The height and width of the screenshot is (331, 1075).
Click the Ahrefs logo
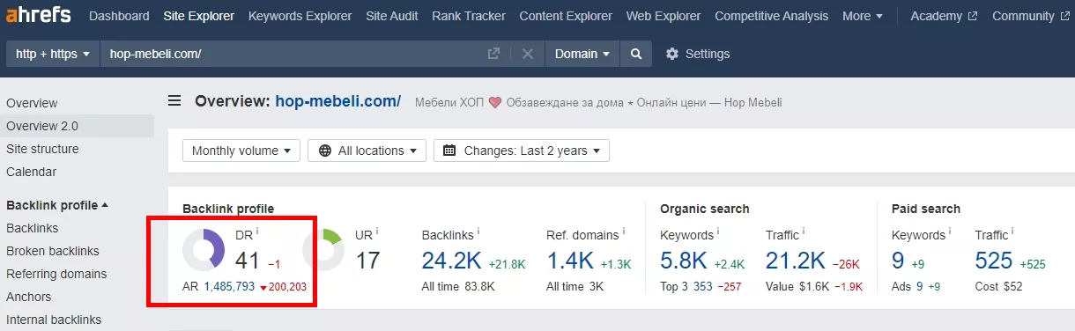tap(38, 16)
